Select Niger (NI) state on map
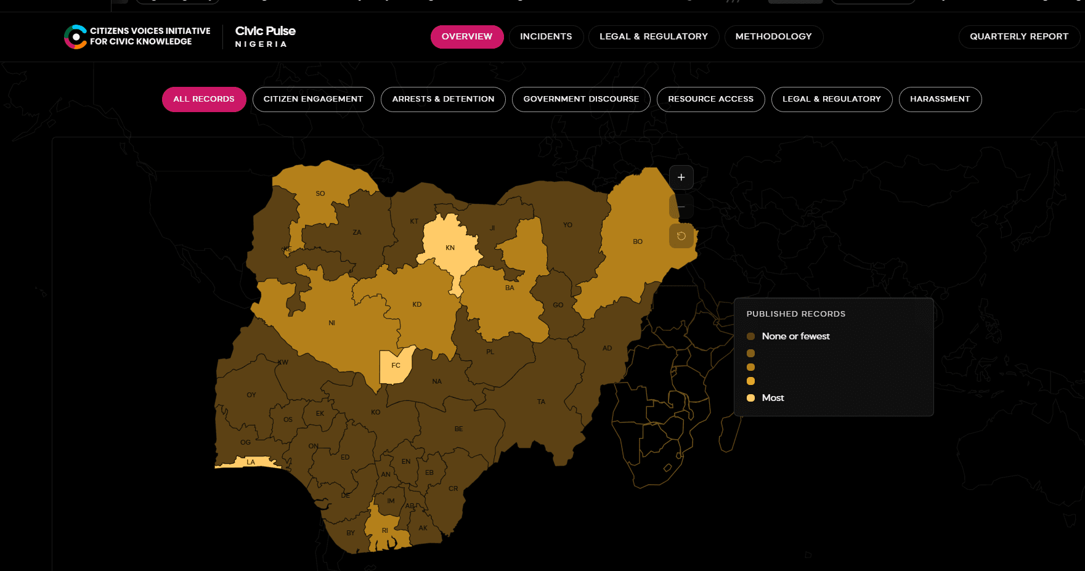 pos(331,323)
